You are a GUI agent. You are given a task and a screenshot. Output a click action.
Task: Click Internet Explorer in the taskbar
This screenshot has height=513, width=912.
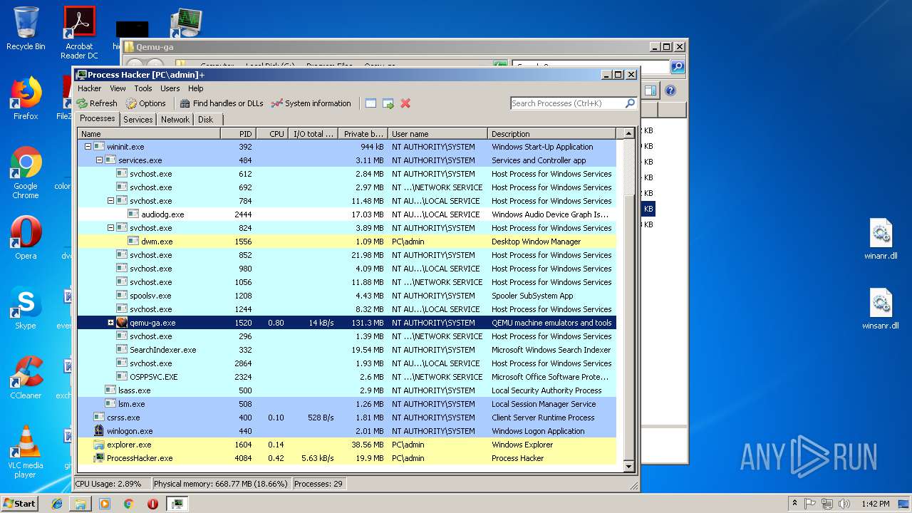tap(57, 504)
